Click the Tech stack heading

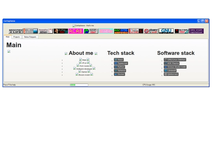pyautogui.click(x=121, y=53)
